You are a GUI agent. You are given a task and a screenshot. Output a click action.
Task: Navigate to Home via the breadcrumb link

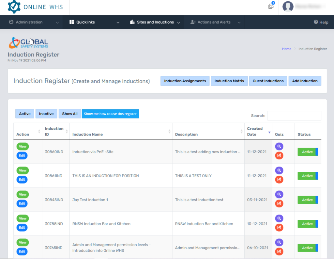(x=286, y=49)
